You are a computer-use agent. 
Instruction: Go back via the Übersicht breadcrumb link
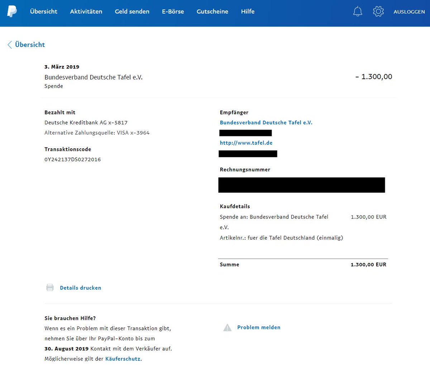click(30, 45)
